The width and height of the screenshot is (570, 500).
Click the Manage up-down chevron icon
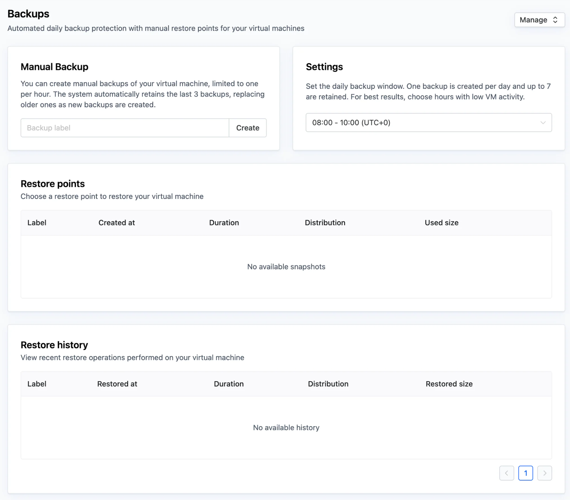[555, 20]
